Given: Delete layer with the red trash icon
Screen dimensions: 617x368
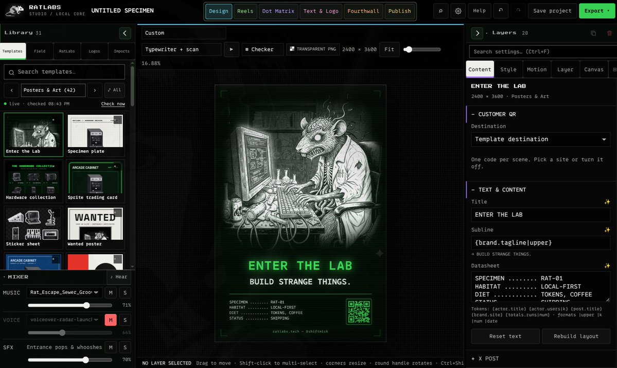Looking at the screenshot, I should [x=609, y=33].
